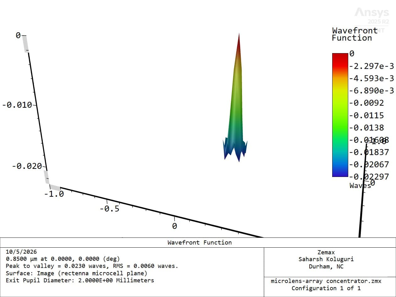
Task: Click the -0.0138 legend value
Action: pos(367,128)
